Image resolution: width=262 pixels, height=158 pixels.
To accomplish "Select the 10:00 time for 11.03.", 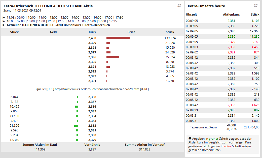I will pos(32,18).
